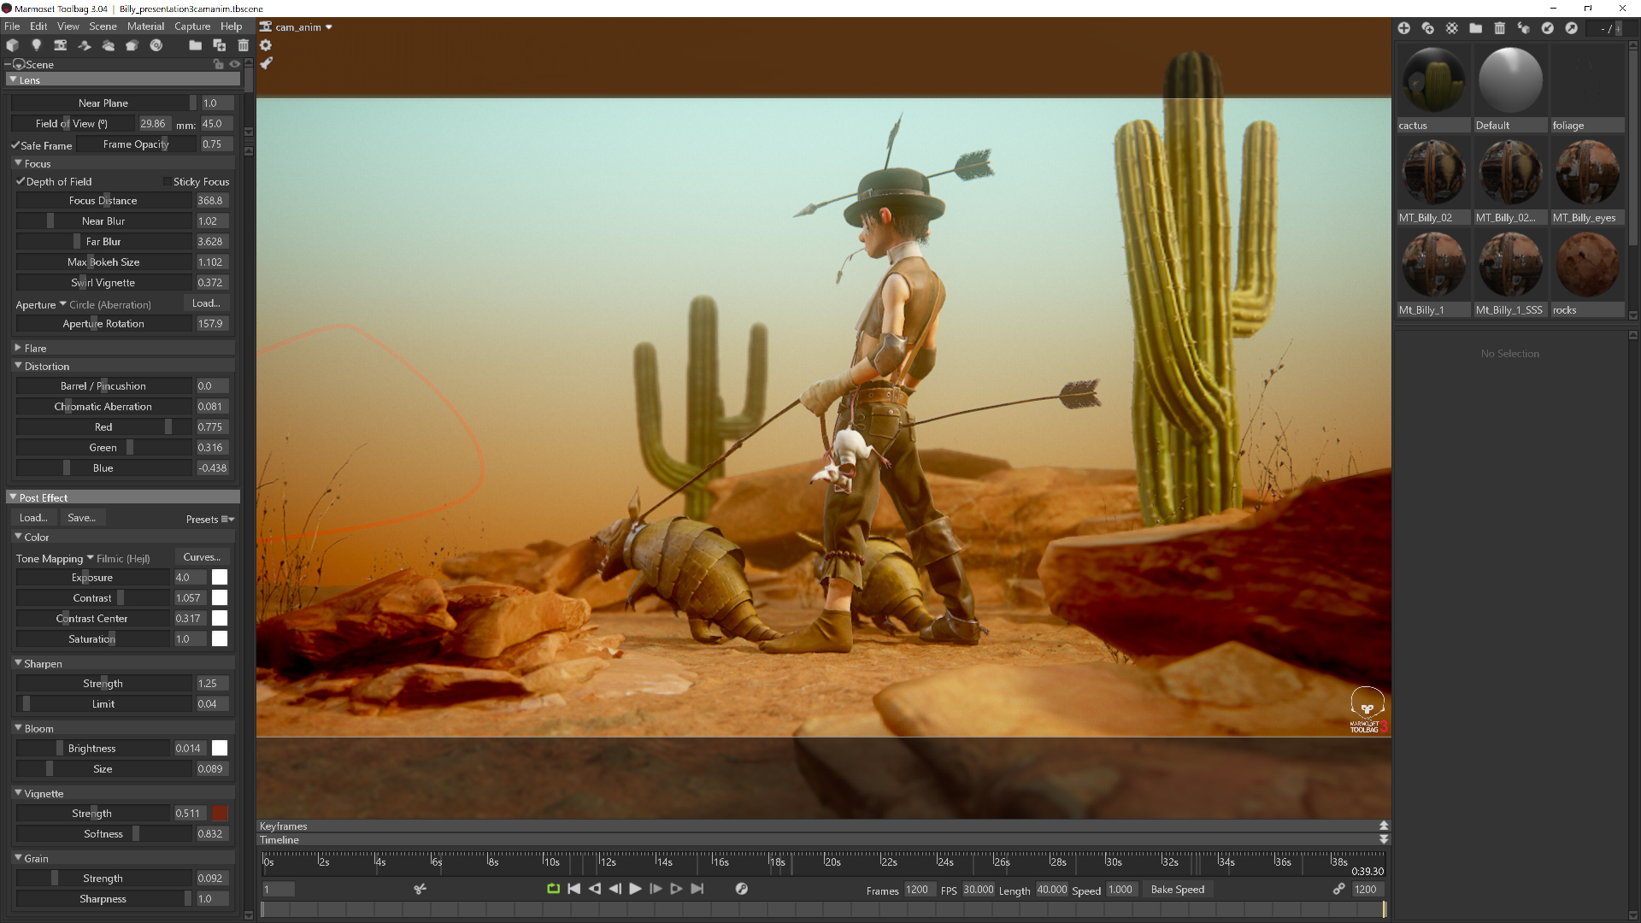Click the Post Effect Save... button

point(82,517)
